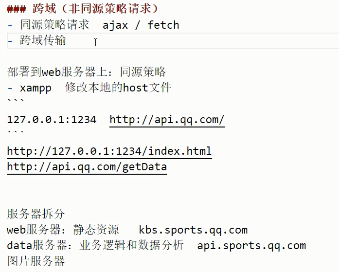Click the word fetch
The width and height of the screenshot is (339, 272).
click(163, 25)
